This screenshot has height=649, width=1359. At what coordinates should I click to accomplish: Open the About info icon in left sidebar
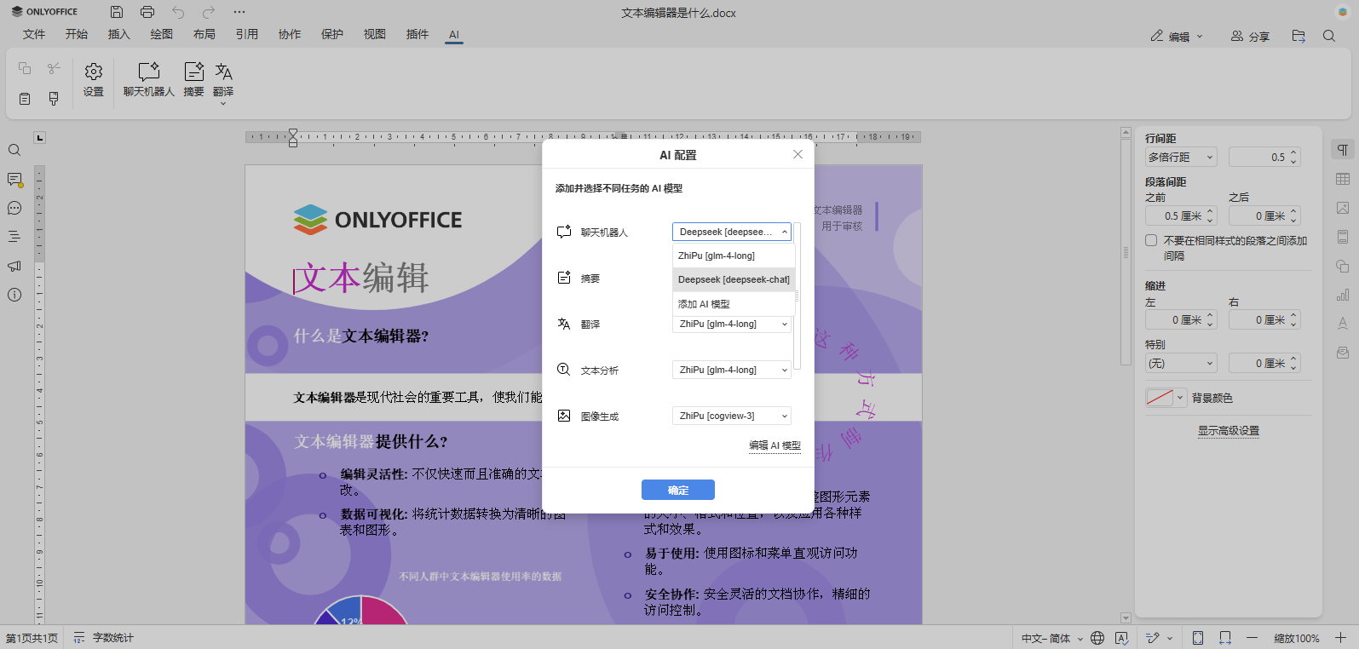point(14,295)
